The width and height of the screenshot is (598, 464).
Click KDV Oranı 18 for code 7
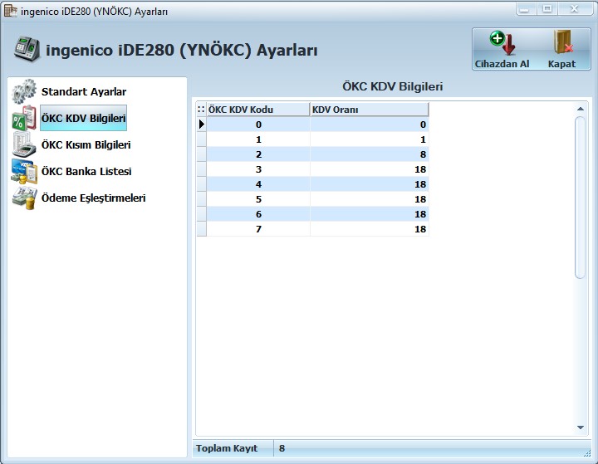370,229
